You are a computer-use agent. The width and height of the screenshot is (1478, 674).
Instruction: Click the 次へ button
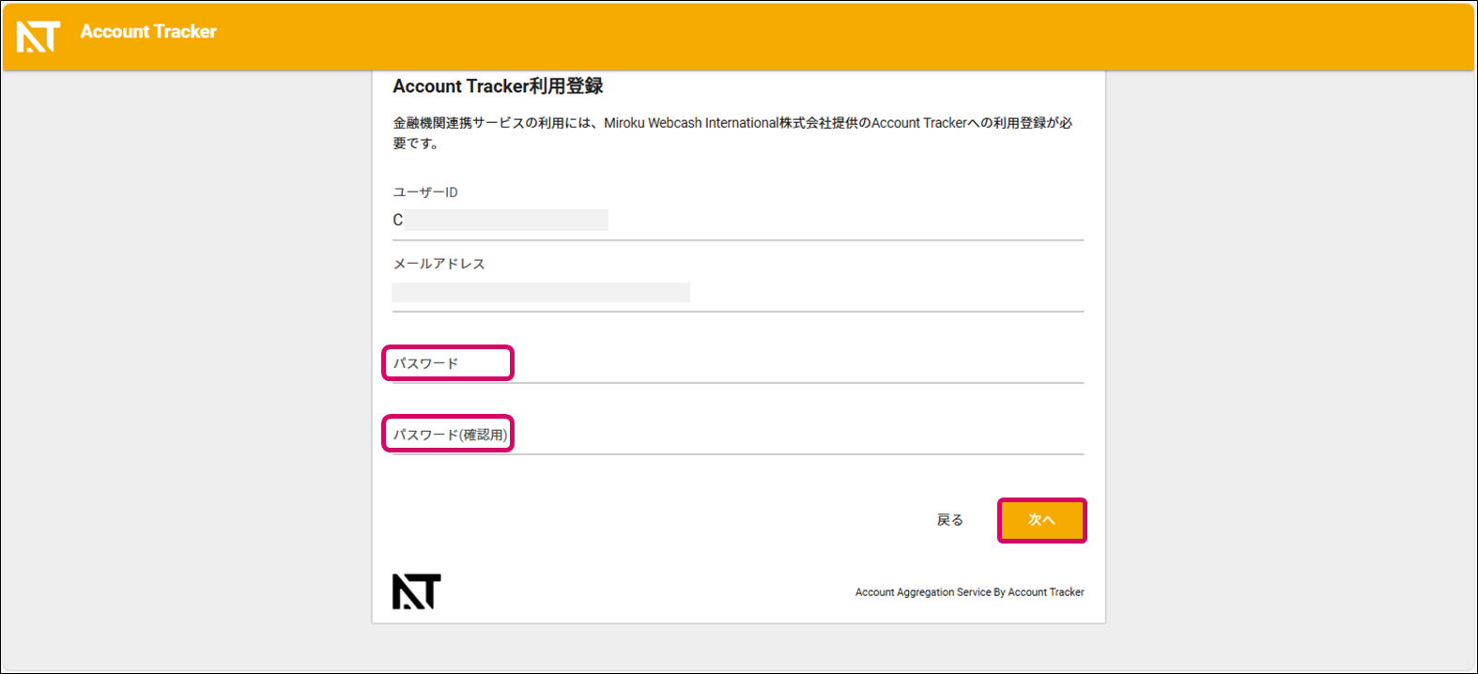click(x=1041, y=520)
